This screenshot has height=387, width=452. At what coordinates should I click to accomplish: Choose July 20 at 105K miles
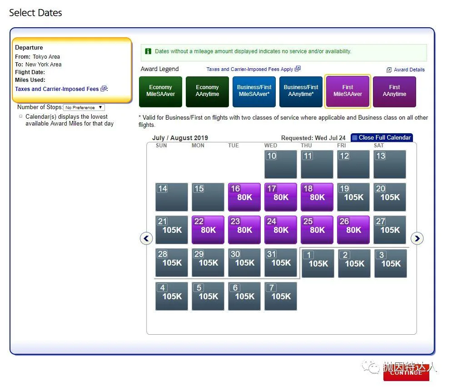389,197
